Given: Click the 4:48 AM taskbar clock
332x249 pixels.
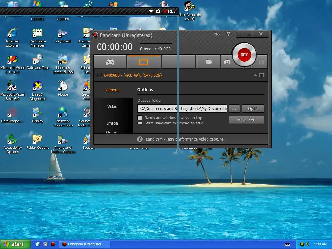Looking at the screenshot, I should (x=320, y=244).
